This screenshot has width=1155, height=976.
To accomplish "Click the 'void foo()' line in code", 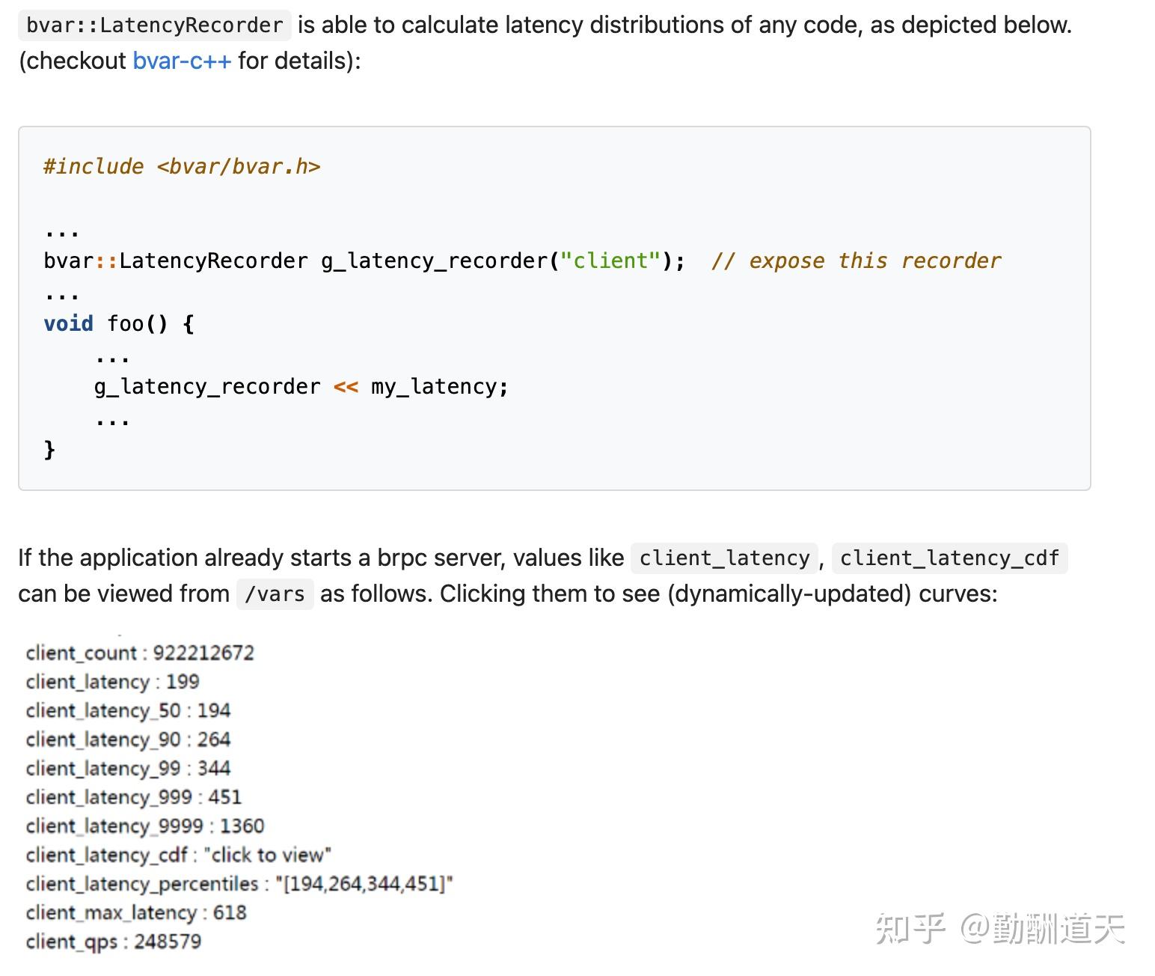I will coord(119,323).
